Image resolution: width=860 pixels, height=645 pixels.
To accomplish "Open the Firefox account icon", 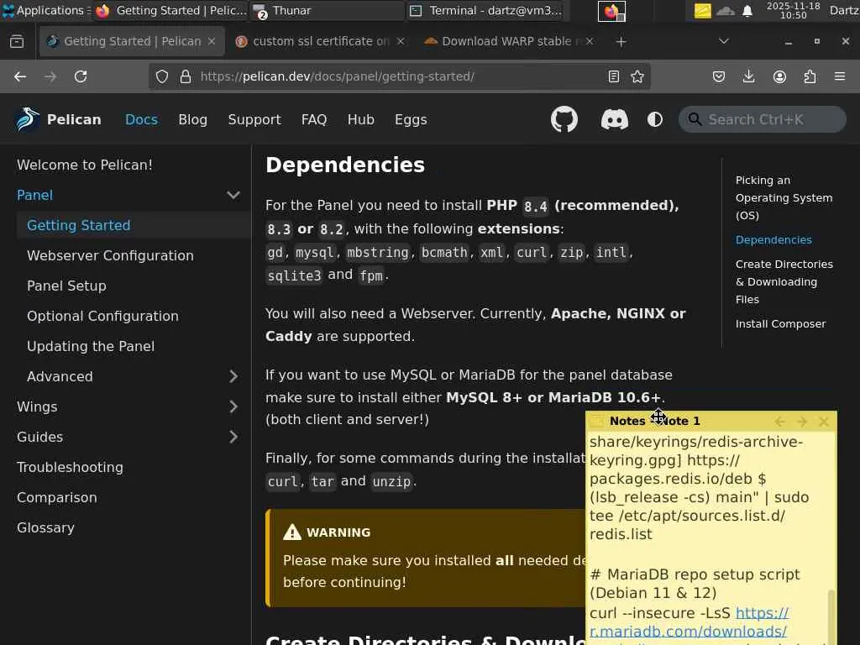I will tap(779, 76).
